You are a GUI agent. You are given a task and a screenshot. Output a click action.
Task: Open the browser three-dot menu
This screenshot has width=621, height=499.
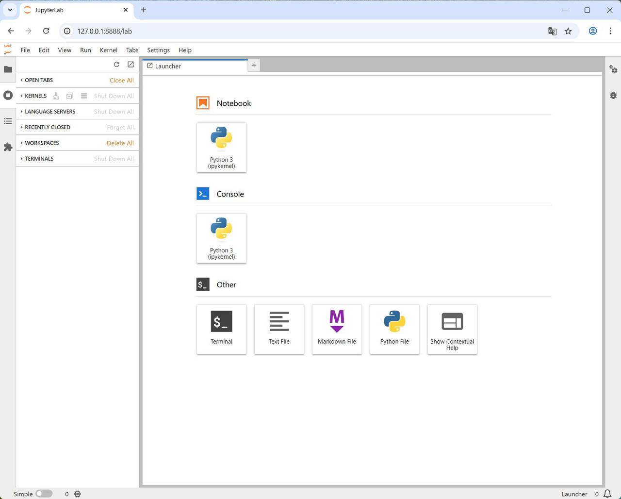pyautogui.click(x=610, y=31)
